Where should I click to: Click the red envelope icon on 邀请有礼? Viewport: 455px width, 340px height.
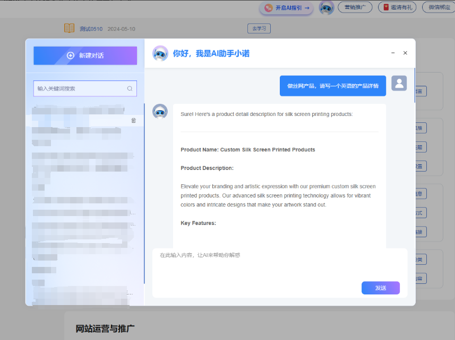385,7
